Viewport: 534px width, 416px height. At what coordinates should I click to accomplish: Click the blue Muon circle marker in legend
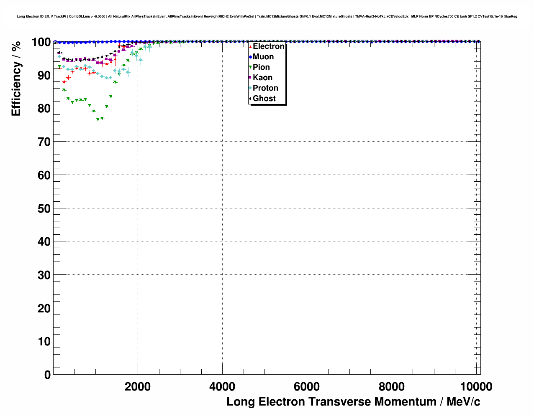[x=251, y=57]
